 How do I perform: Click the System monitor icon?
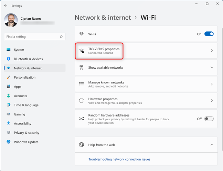(9, 50)
